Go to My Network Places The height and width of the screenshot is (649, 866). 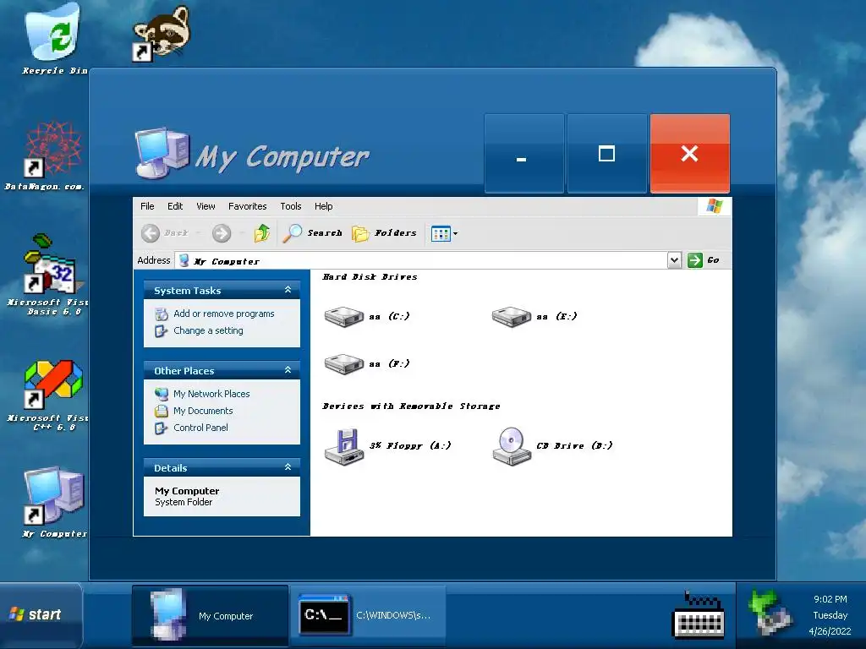(x=211, y=394)
